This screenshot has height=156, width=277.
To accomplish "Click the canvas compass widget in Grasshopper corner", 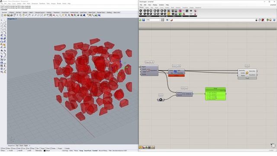I will pyautogui.click(x=273, y=146).
